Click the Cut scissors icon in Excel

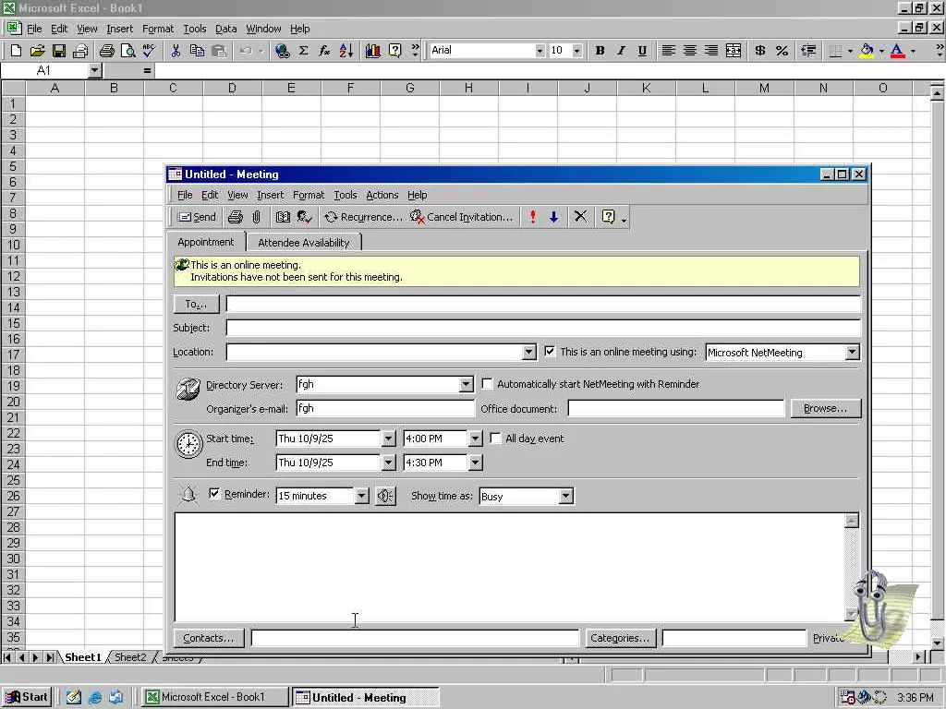coord(176,51)
